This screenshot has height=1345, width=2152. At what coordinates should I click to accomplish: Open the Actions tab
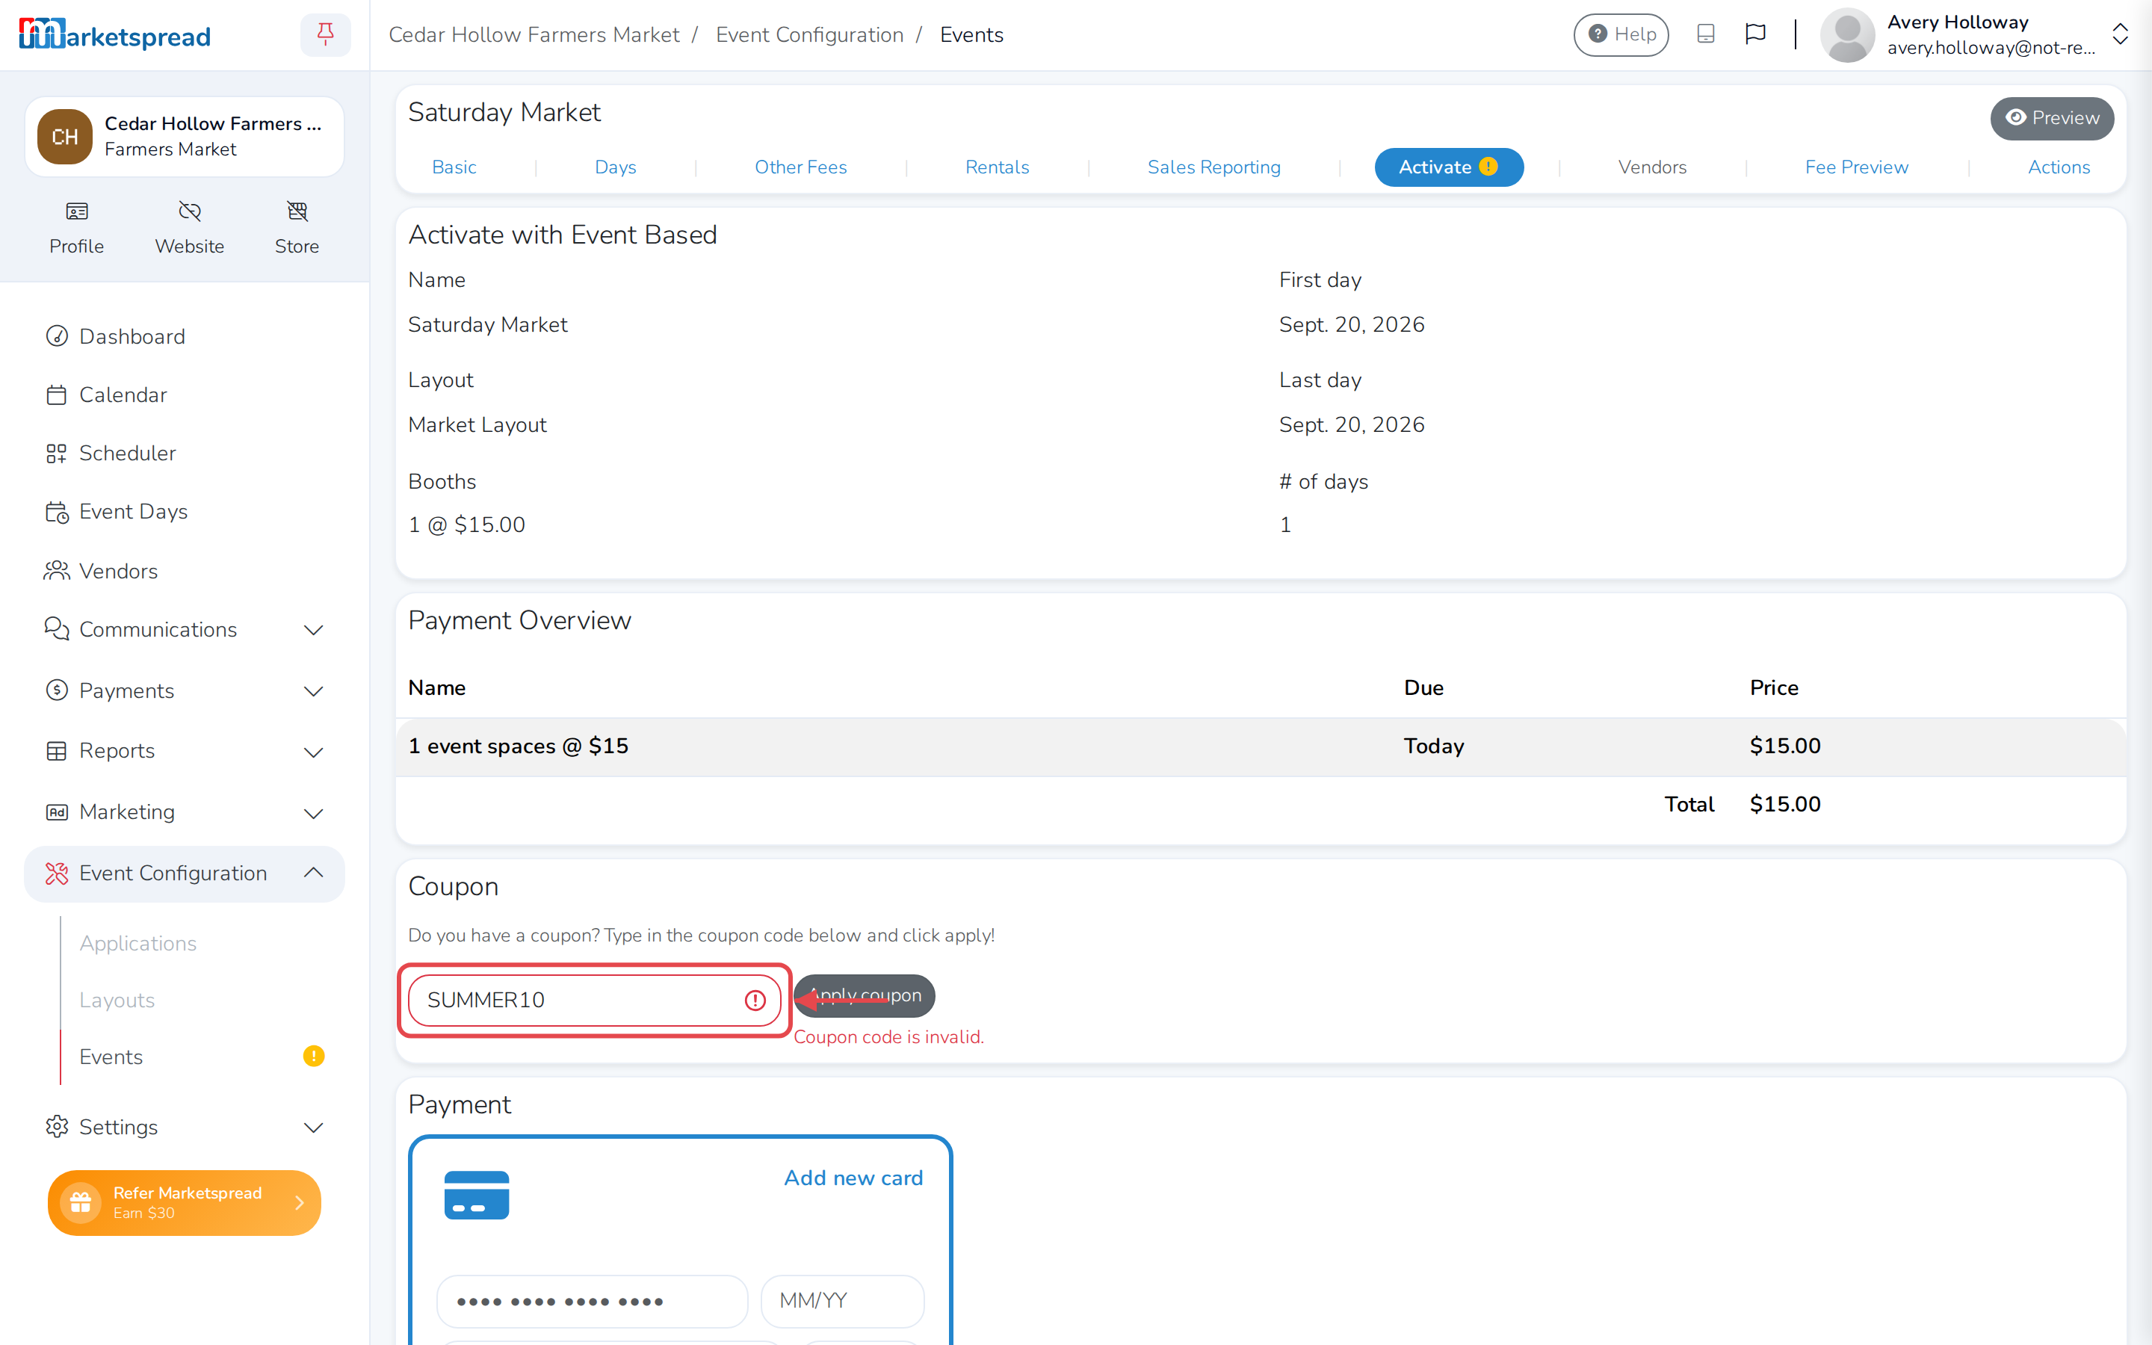[x=2059, y=167]
